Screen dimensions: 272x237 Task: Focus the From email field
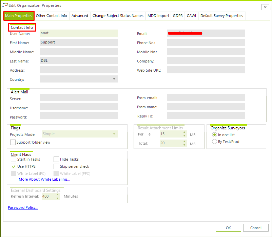(206, 97)
